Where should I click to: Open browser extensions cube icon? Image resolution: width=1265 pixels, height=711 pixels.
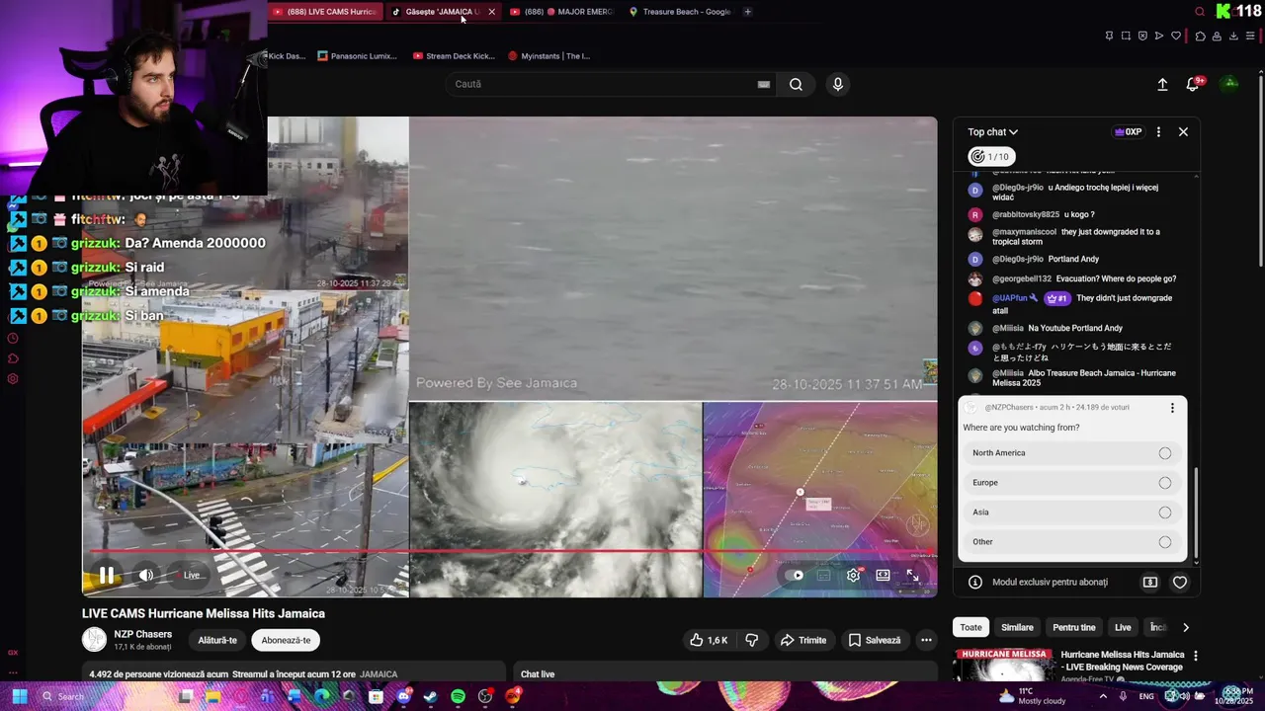(x=1200, y=36)
